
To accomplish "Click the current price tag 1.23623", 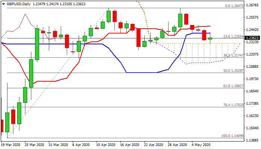I will tap(252, 38).
